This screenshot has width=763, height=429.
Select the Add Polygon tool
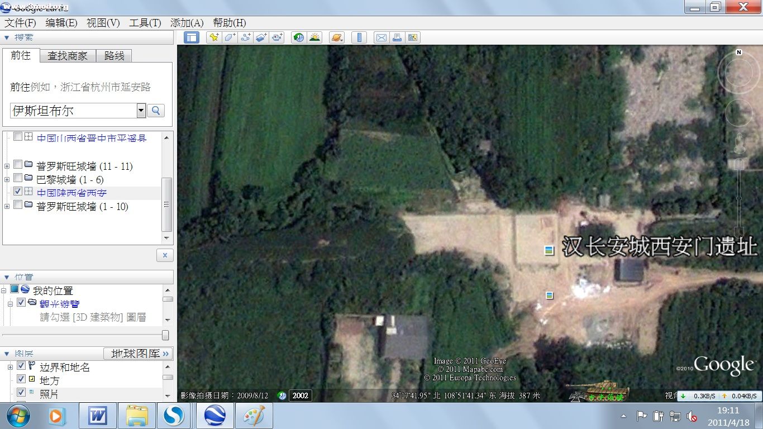pyautogui.click(x=230, y=37)
